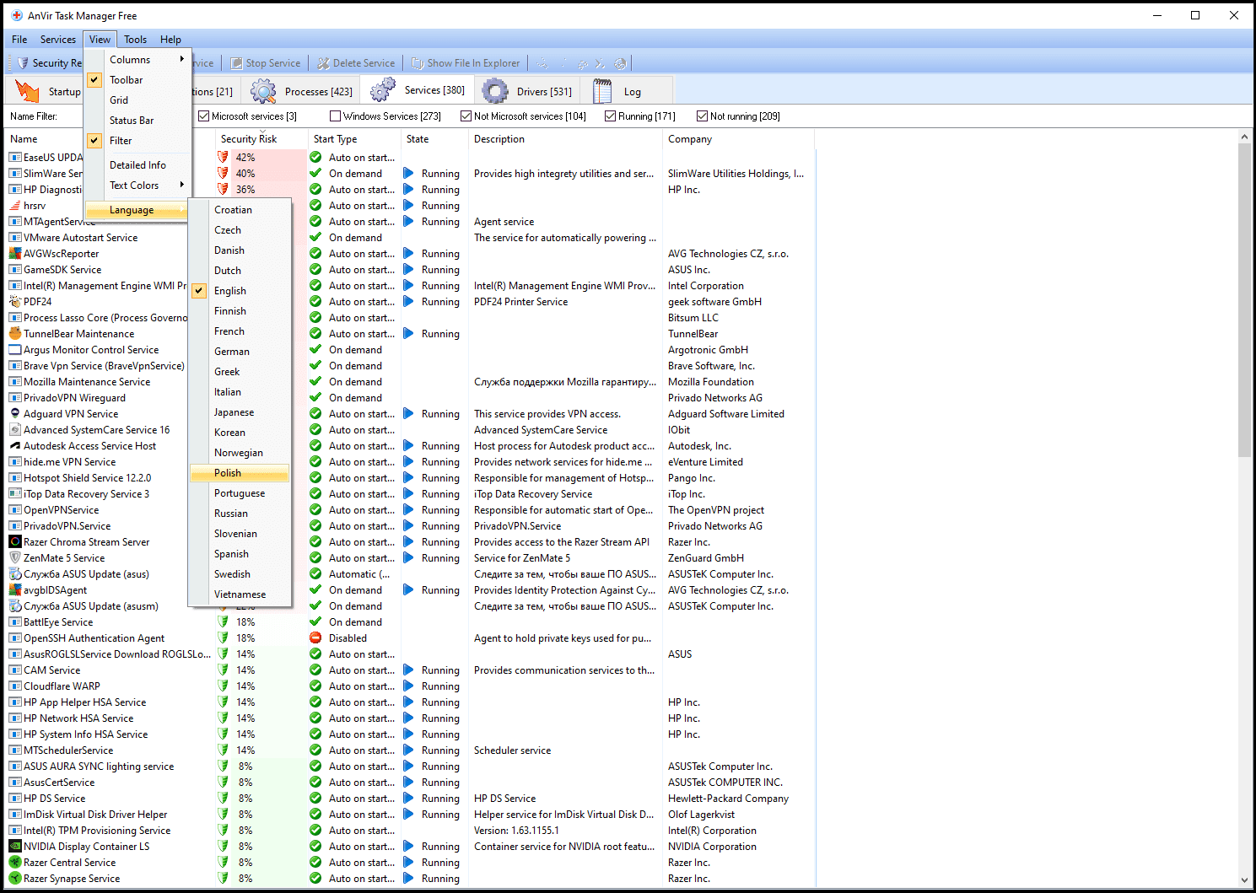The width and height of the screenshot is (1256, 893).
Task: Click the hrsrv service icon
Action: 15,206
